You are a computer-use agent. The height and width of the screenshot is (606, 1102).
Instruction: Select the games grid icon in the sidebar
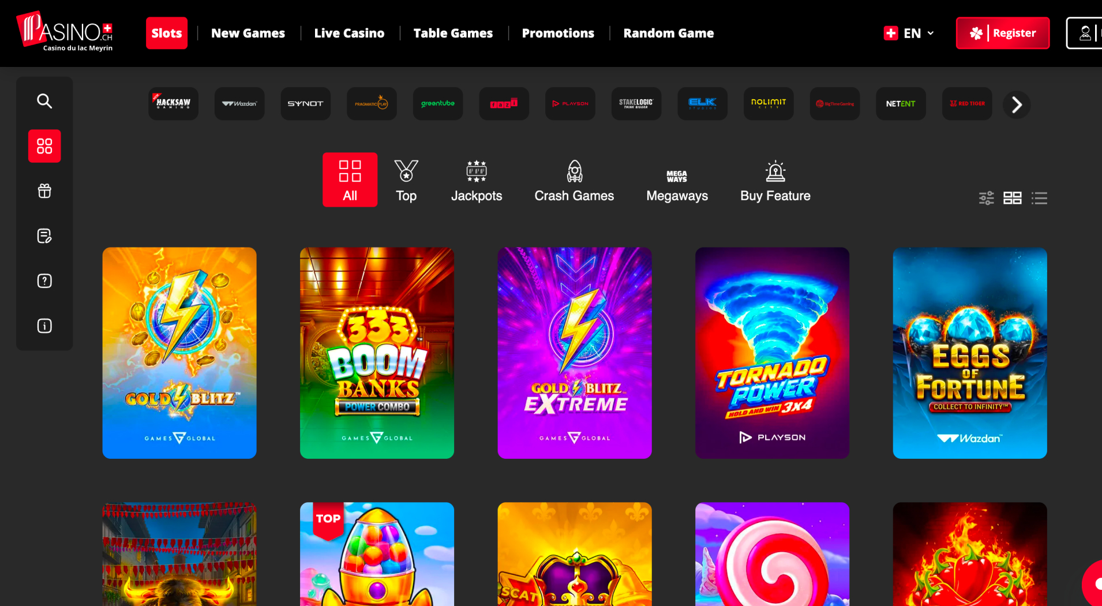click(x=44, y=146)
